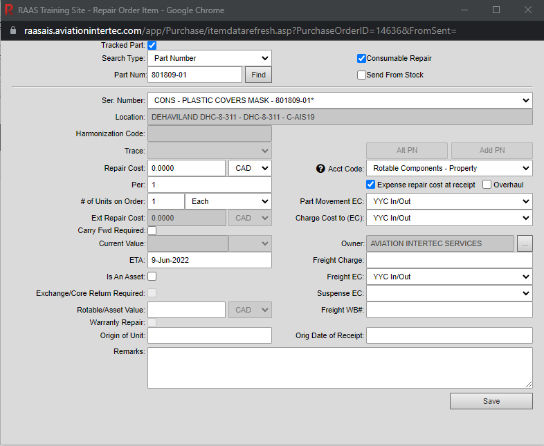Uncheck the Consumable Repair checkbox
Viewport: 544px width, 446px height.
pos(361,59)
